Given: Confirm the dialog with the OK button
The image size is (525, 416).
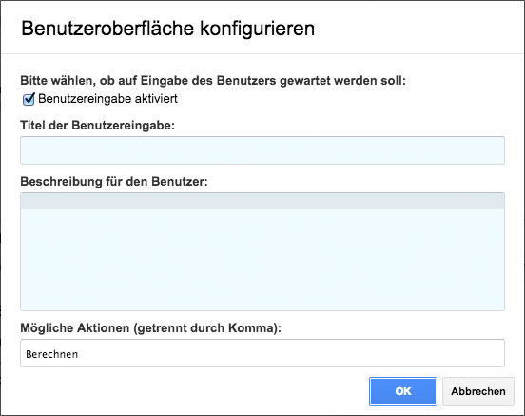Looking at the screenshot, I should [x=403, y=391].
